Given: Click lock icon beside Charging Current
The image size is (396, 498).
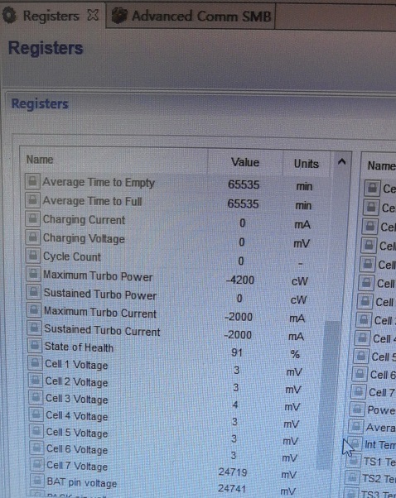Looking at the screenshot, I should point(33,219).
